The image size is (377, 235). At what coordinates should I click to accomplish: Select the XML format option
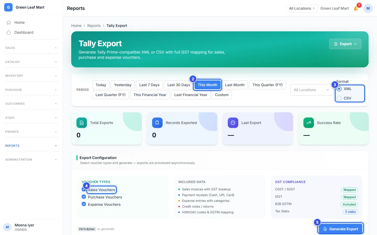coord(339,89)
